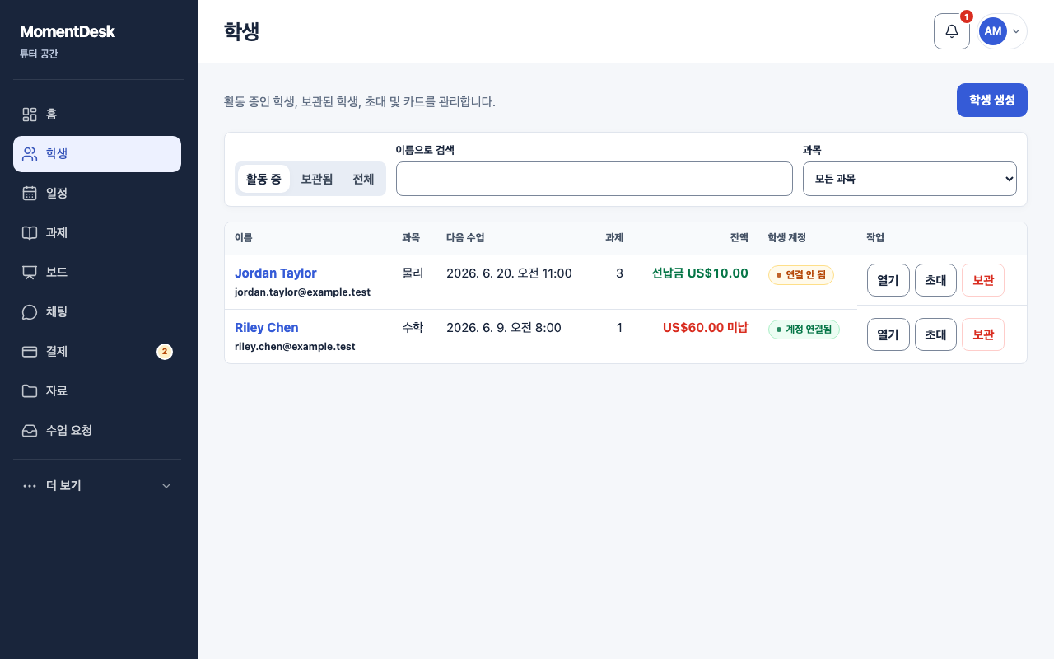
Task: Click the 잔액 column header
Action: click(739, 238)
